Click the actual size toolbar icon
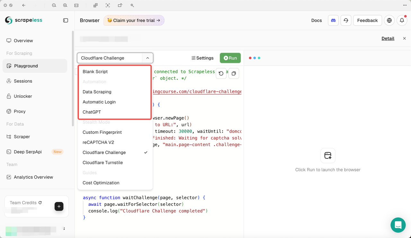Screen dimensions: 411x238 coord(76,5)
